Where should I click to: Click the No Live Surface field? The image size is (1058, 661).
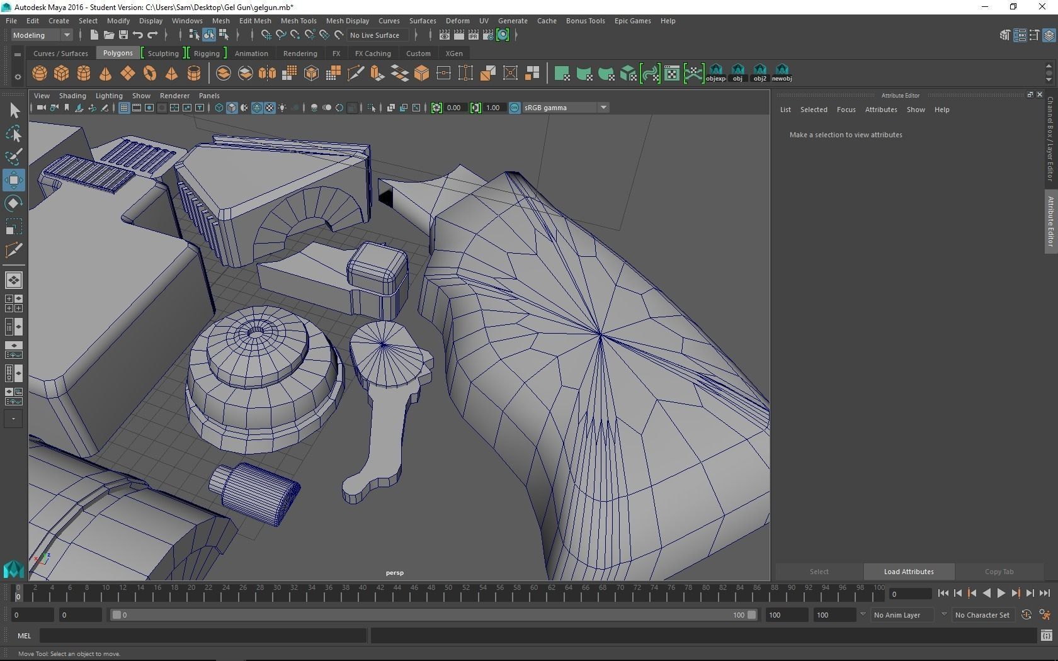click(377, 35)
